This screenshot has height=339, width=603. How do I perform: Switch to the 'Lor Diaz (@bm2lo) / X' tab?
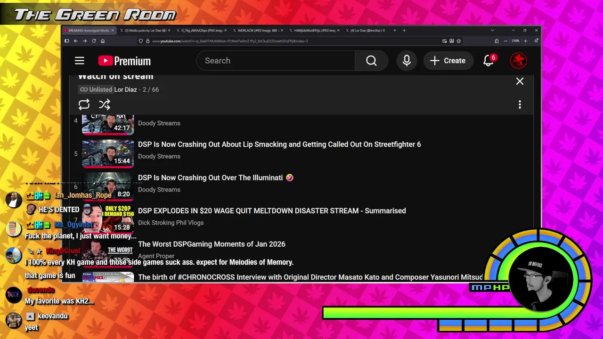point(370,30)
